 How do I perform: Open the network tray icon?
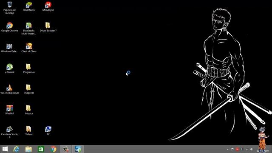246,149
